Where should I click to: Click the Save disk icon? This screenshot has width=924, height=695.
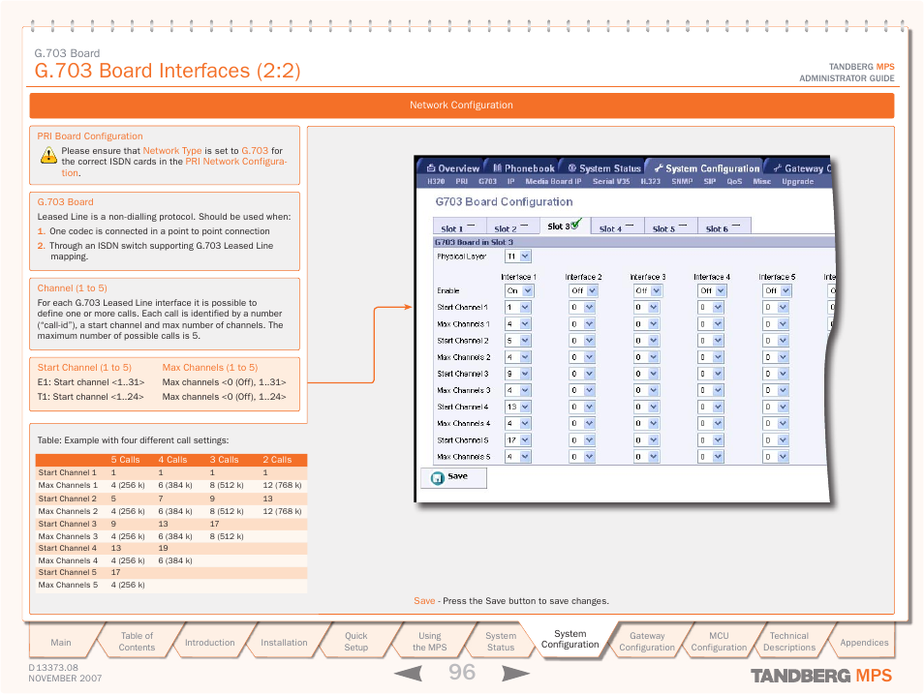pos(437,477)
